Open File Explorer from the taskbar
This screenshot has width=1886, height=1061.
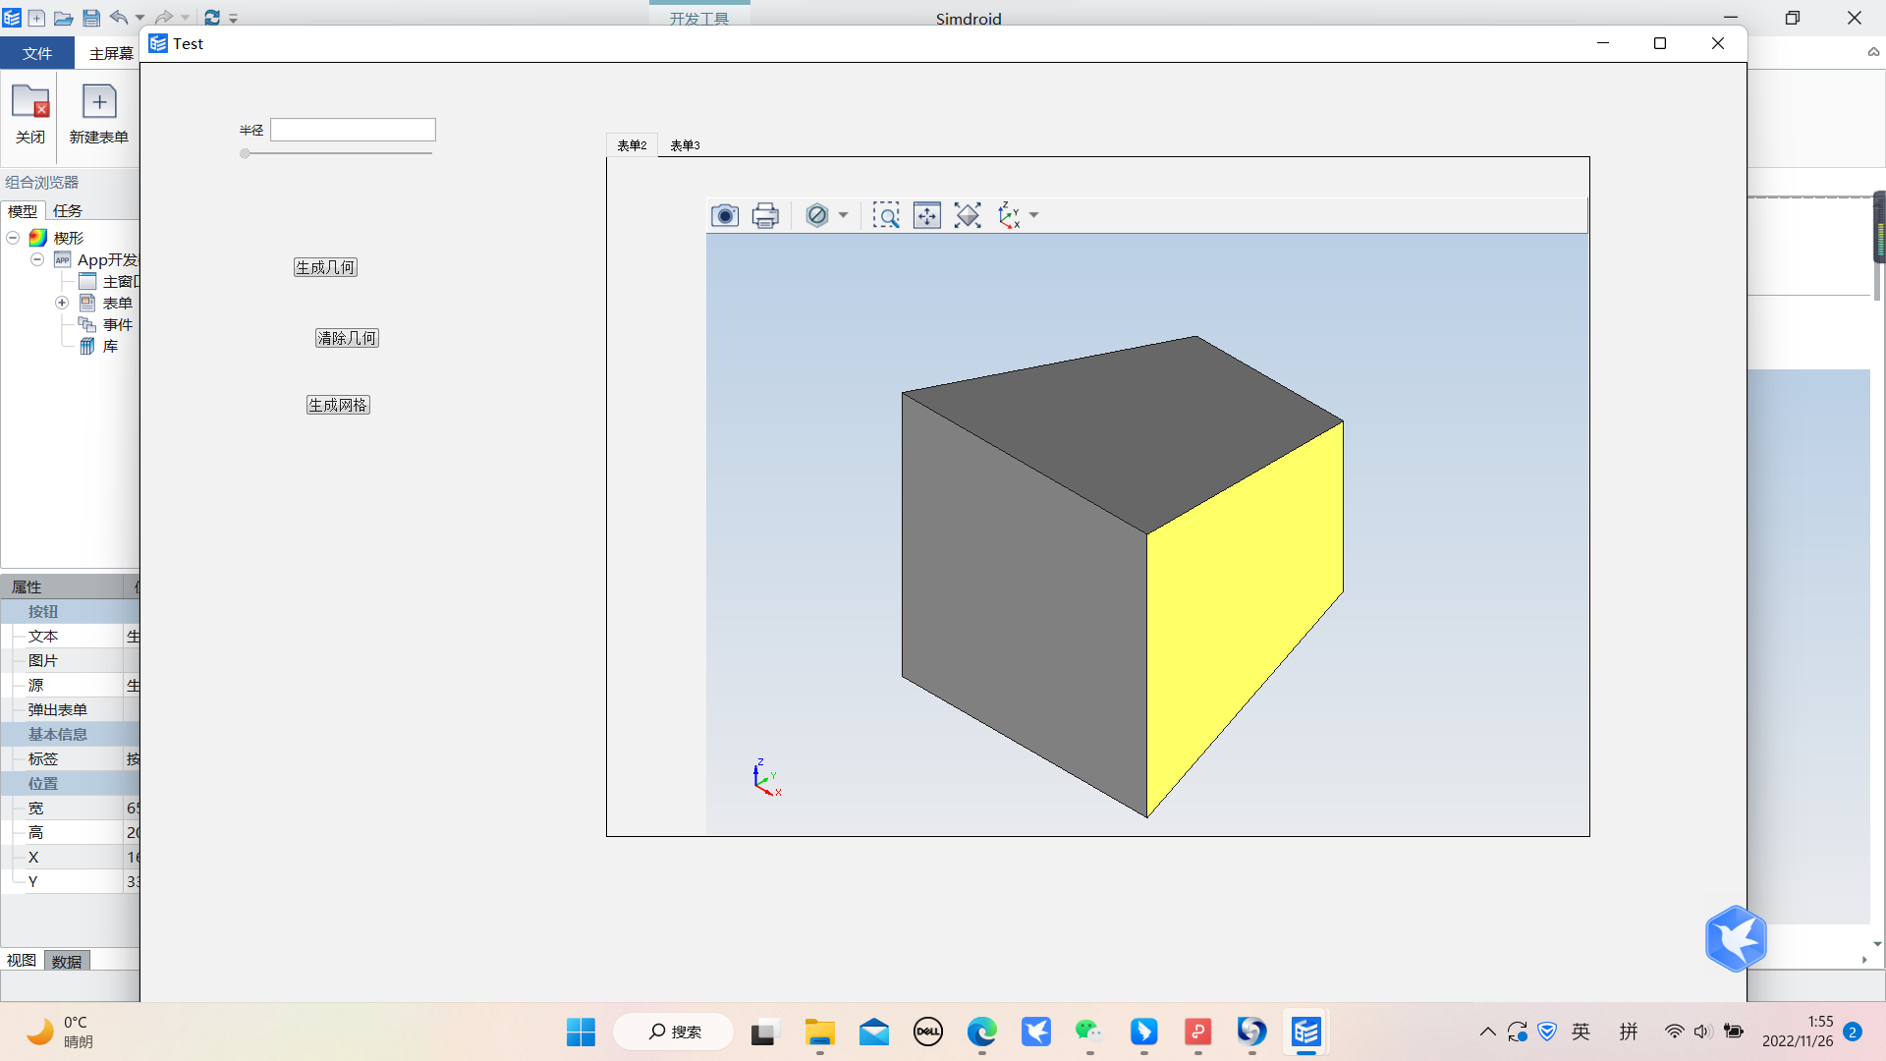click(x=819, y=1032)
